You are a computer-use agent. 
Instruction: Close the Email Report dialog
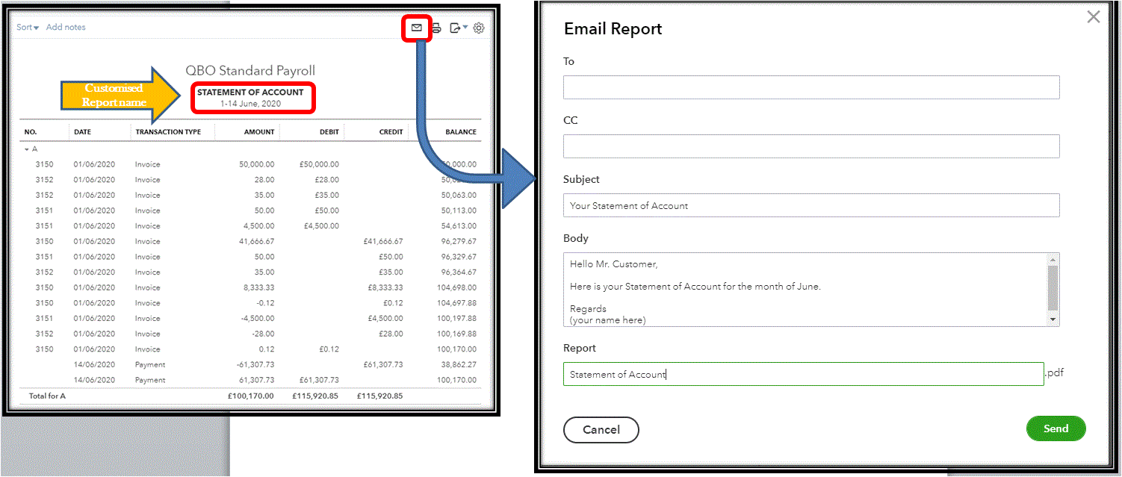click(1094, 16)
